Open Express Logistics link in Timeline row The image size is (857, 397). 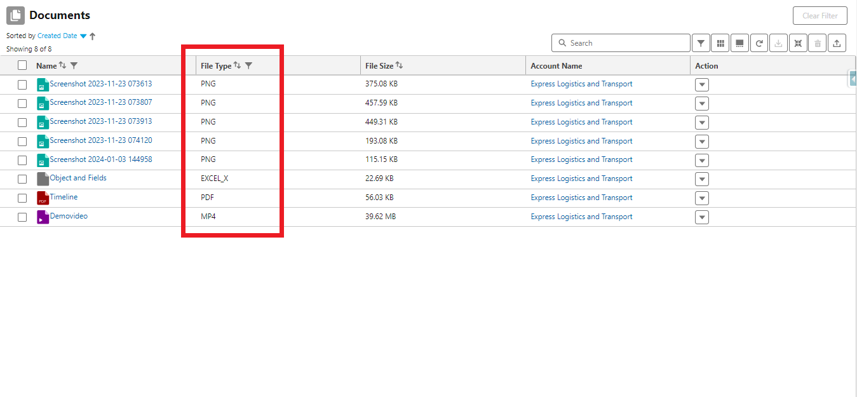(x=581, y=198)
